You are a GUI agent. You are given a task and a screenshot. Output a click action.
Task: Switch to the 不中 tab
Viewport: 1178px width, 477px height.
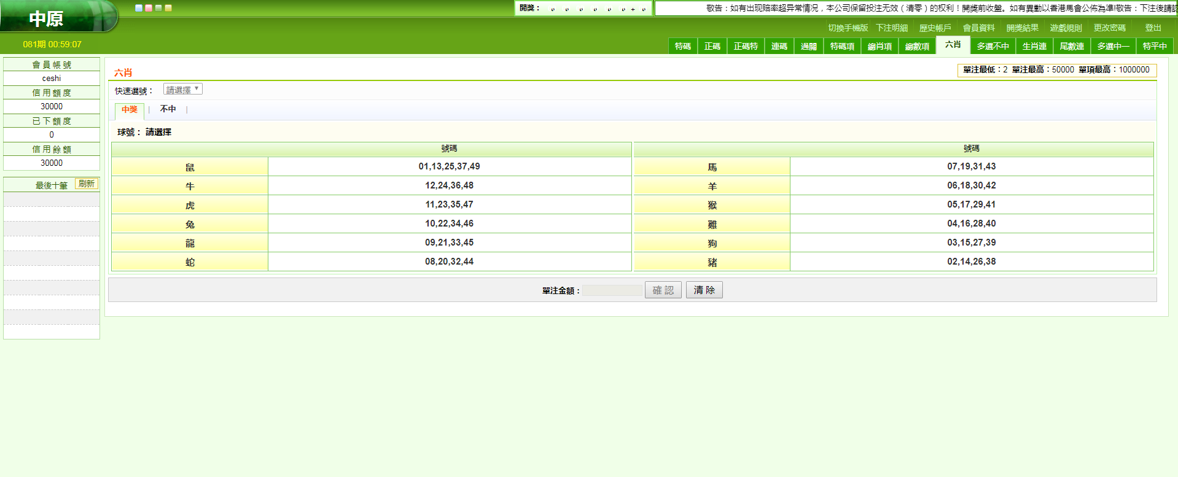(x=168, y=109)
